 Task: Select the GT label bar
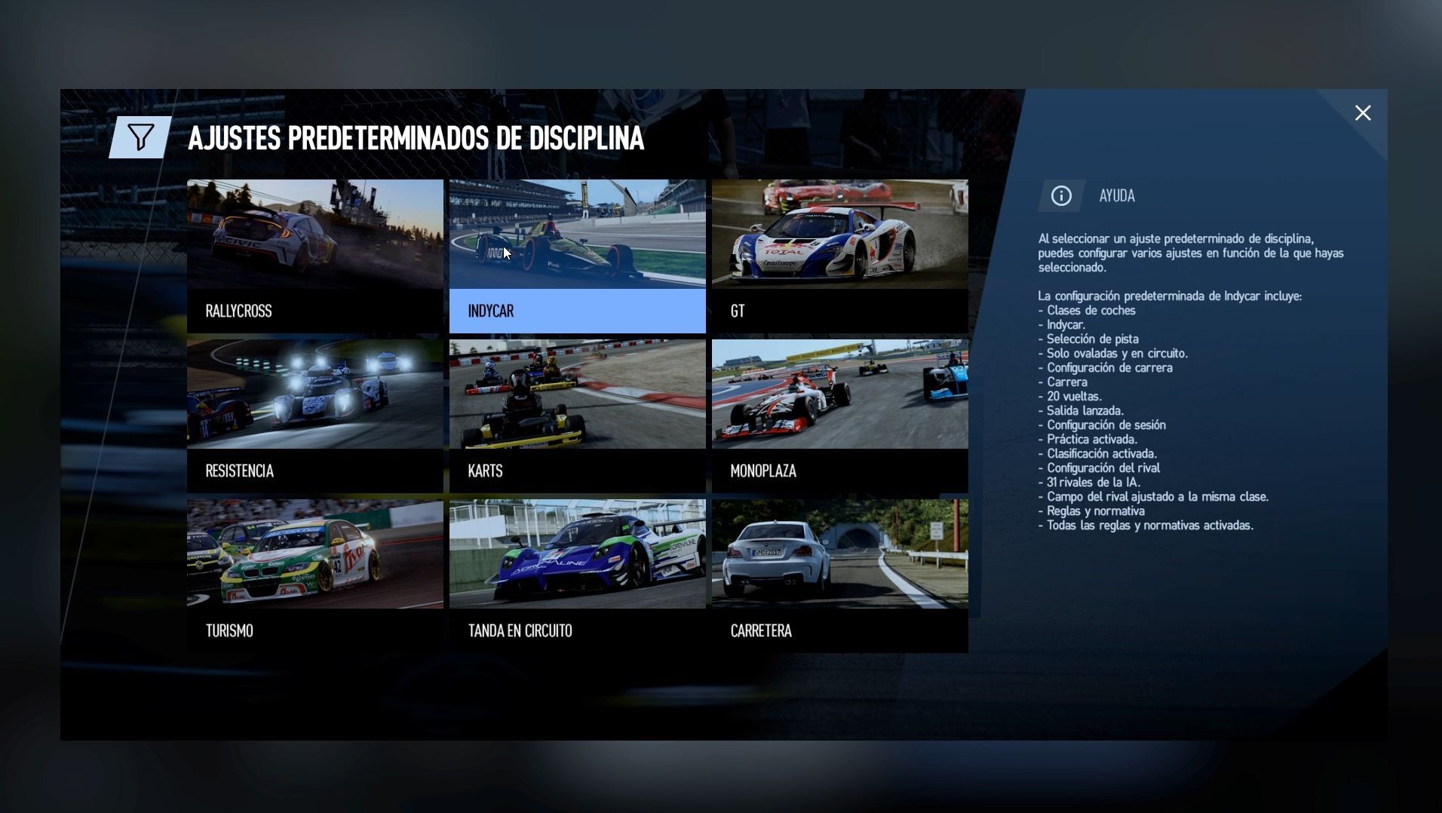(x=839, y=311)
